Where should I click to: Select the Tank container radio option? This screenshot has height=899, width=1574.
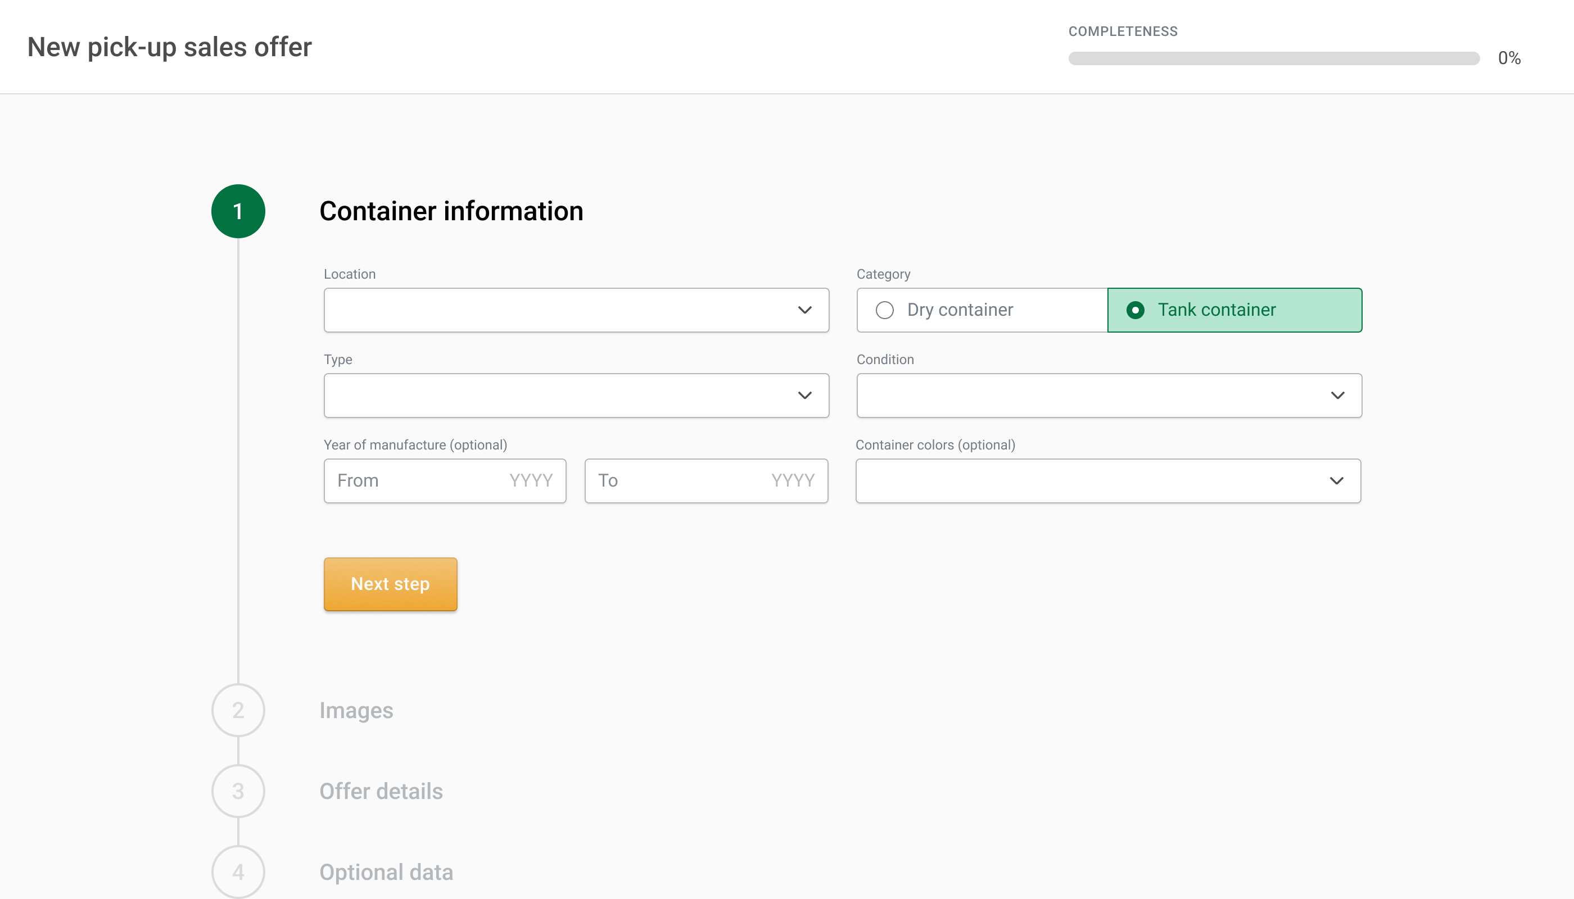(1235, 310)
